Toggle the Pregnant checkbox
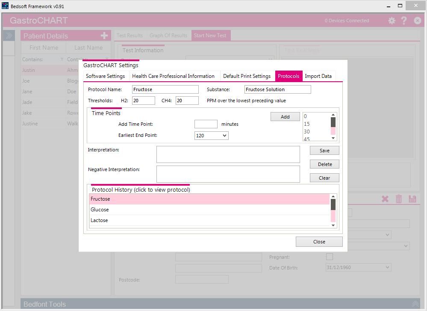This screenshot has height=311, width=427. pyautogui.click(x=330, y=257)
